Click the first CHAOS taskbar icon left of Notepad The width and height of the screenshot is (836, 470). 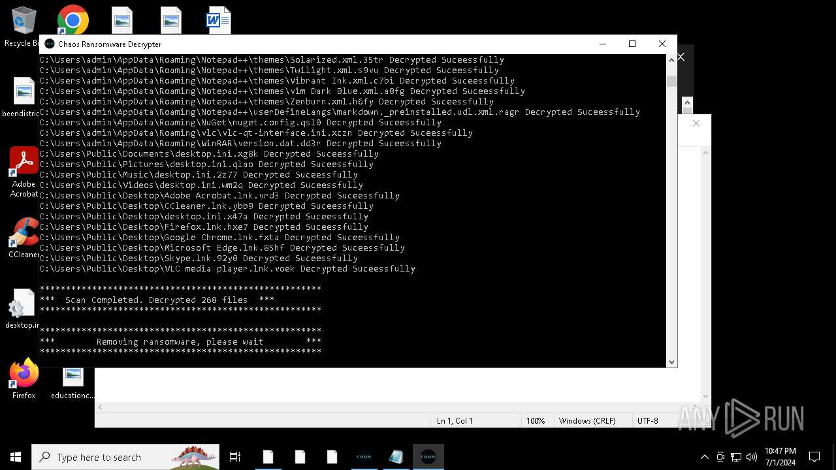364,457
